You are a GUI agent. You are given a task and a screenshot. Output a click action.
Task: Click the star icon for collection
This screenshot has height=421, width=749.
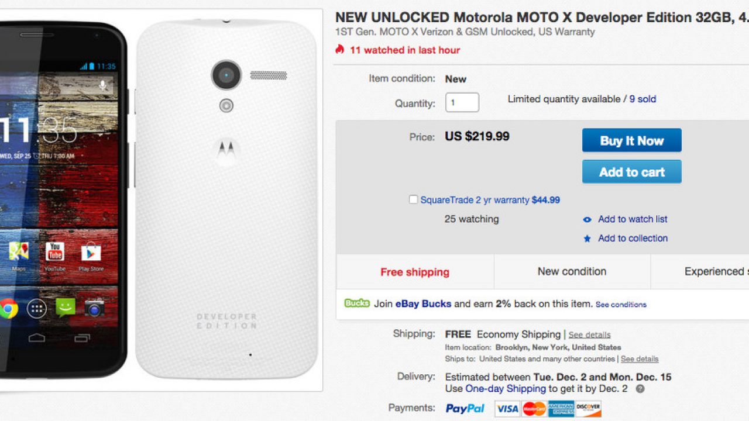(x=587, y=239)
